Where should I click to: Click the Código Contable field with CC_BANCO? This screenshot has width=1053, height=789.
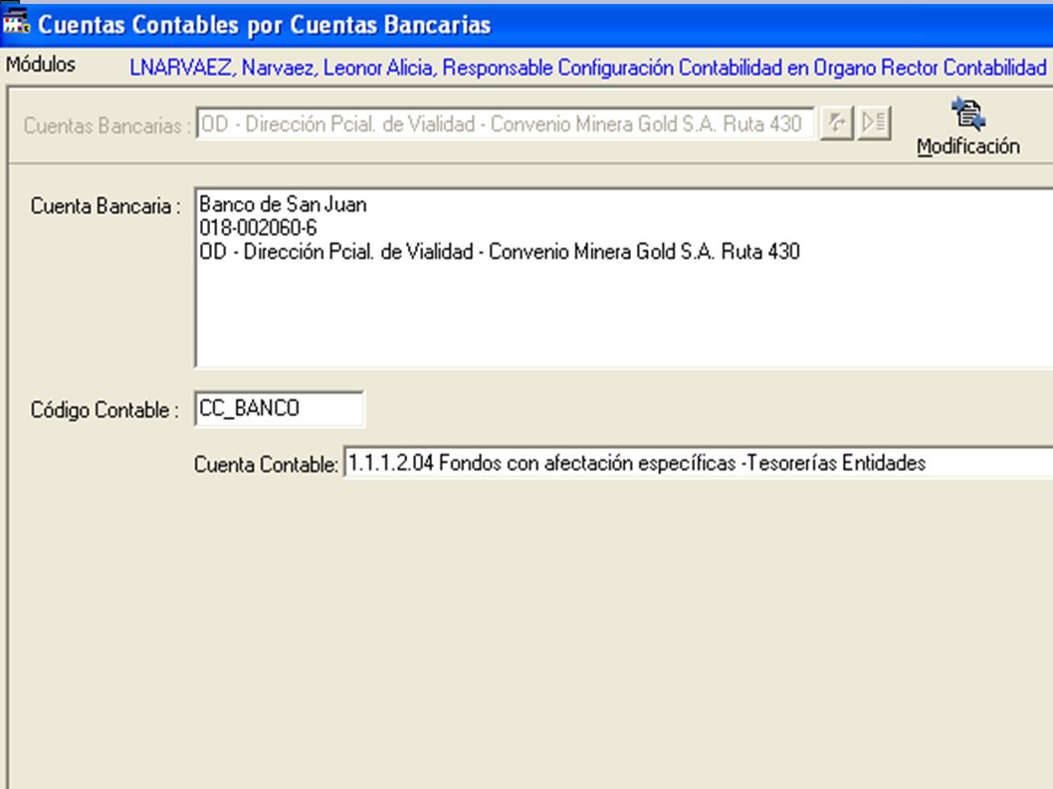[279, 408]
